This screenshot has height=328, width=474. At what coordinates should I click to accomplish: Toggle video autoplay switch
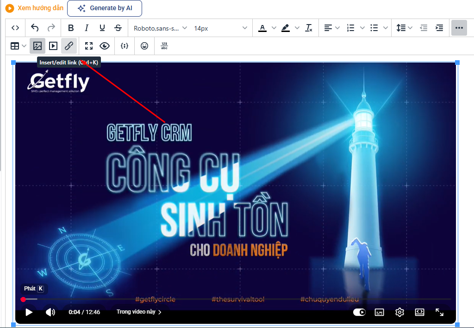(x=359, y=312)
